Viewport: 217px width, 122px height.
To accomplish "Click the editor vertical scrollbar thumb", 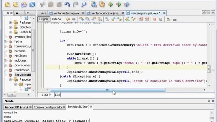I will click(x=209, y=69).
